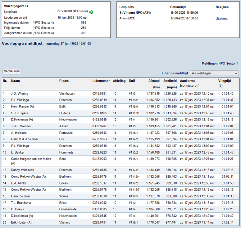Click the Snelheid column header
This screenshot has width=241, height=228.
170,81
